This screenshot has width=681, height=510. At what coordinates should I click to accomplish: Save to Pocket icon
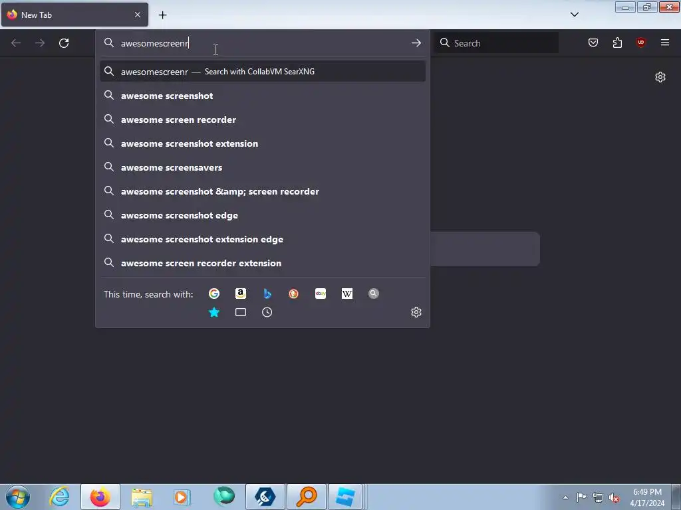click(x=593, y=42)
